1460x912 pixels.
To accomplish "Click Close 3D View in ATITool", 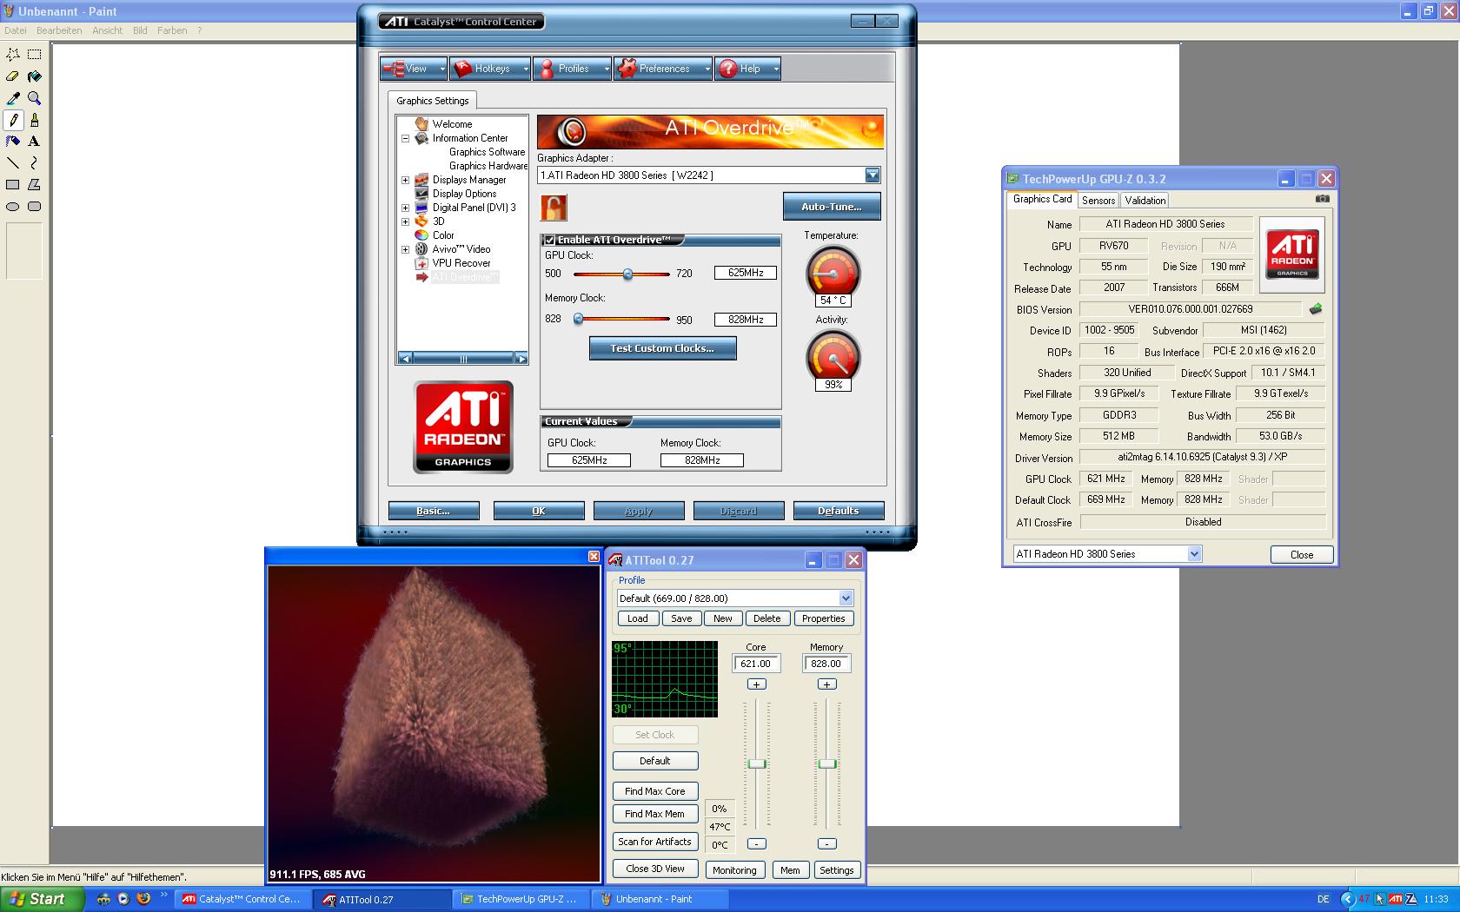I will pyautogui.click(x=655, y=869).
